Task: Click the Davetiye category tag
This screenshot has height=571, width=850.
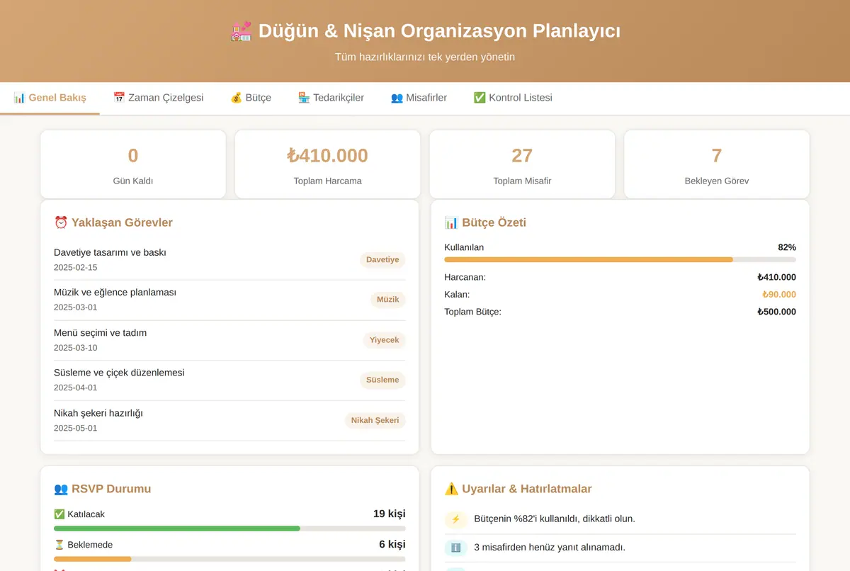Action: click(382, 260)
